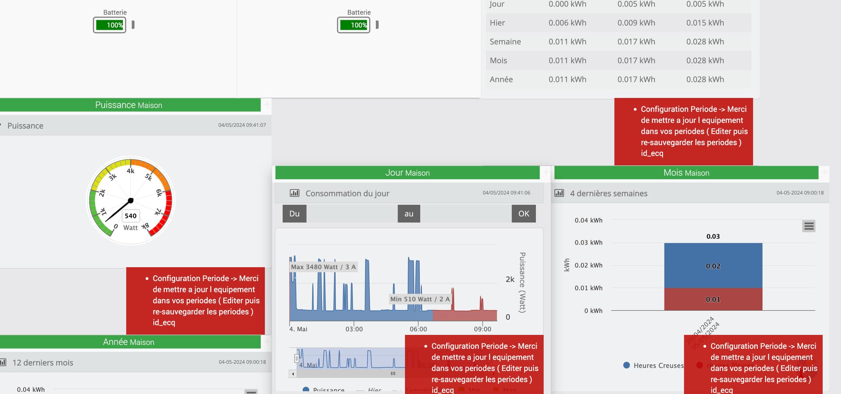Click the 0.015 kWh value in Hier row
The height and width of the screenshot is (394, 841).
click(705, 23)
